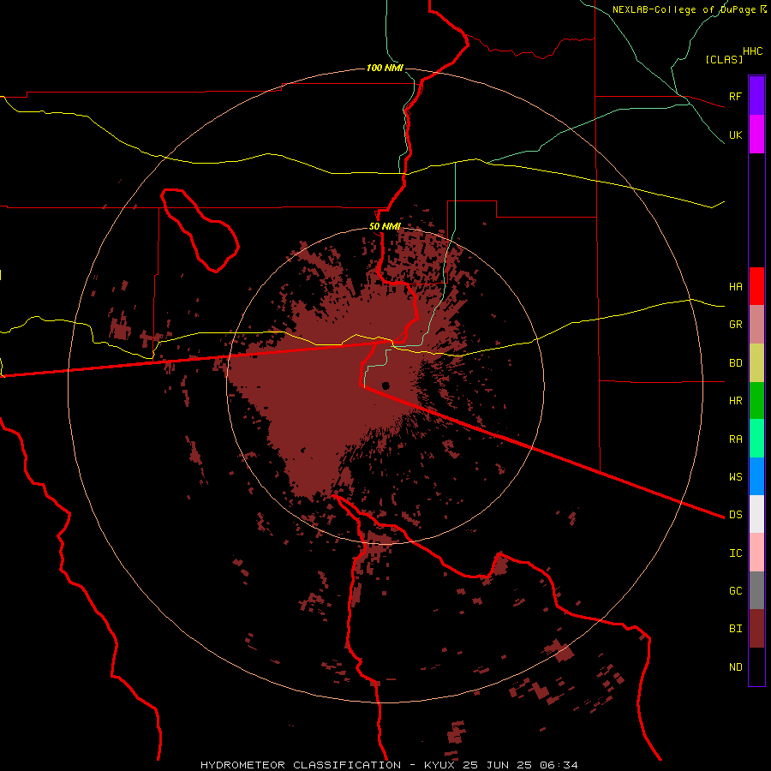Click the 50 NMI range ring label
The height and width of the screenshot is (771, 771).
click(385, 226)
